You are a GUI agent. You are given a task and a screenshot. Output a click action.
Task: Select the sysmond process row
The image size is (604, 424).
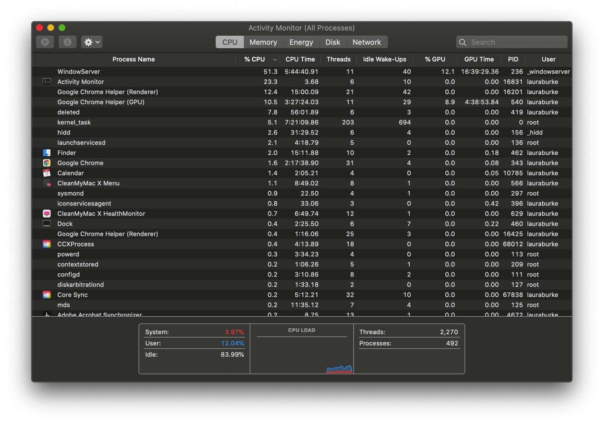click(302, 193)
